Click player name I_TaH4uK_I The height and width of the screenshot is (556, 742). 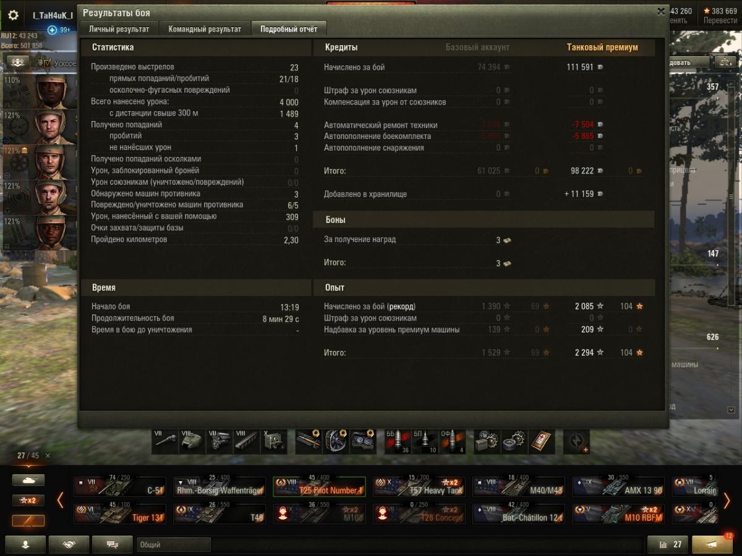(x=53, y=15)
